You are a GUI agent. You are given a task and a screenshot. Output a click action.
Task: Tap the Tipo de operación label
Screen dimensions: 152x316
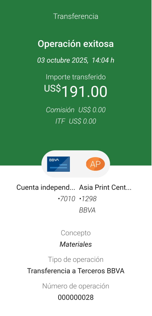(76, 259)
